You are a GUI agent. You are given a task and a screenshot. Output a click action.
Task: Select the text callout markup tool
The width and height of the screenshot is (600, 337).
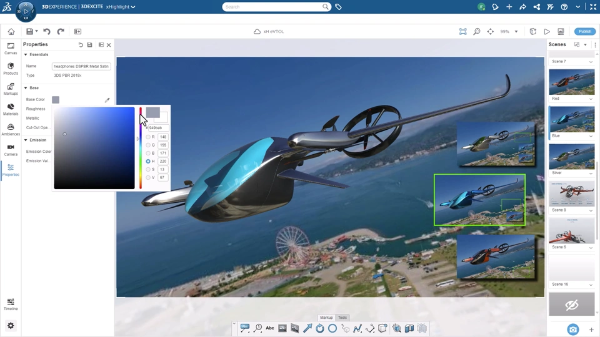[245, 328]
